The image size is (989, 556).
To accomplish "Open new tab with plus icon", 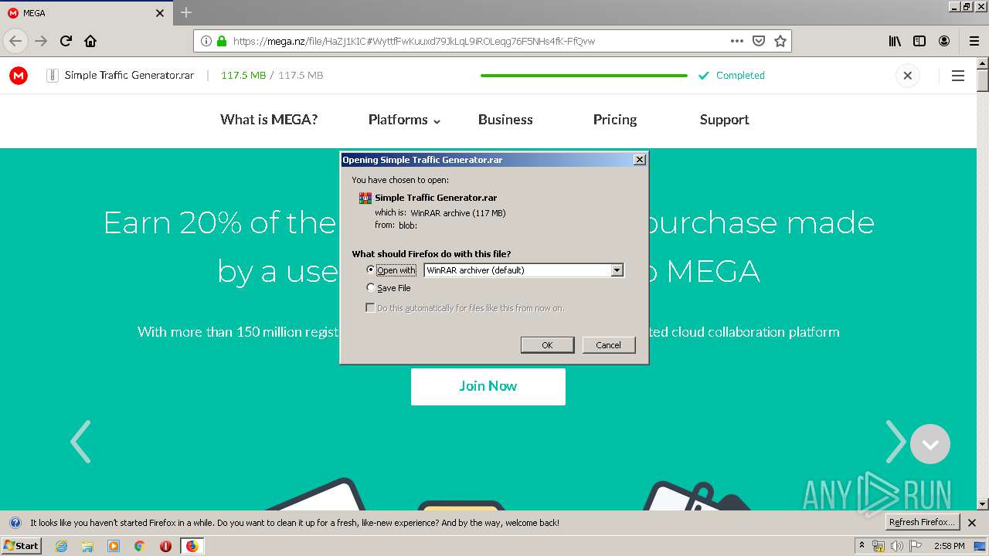I will click(x=186, y=12).
